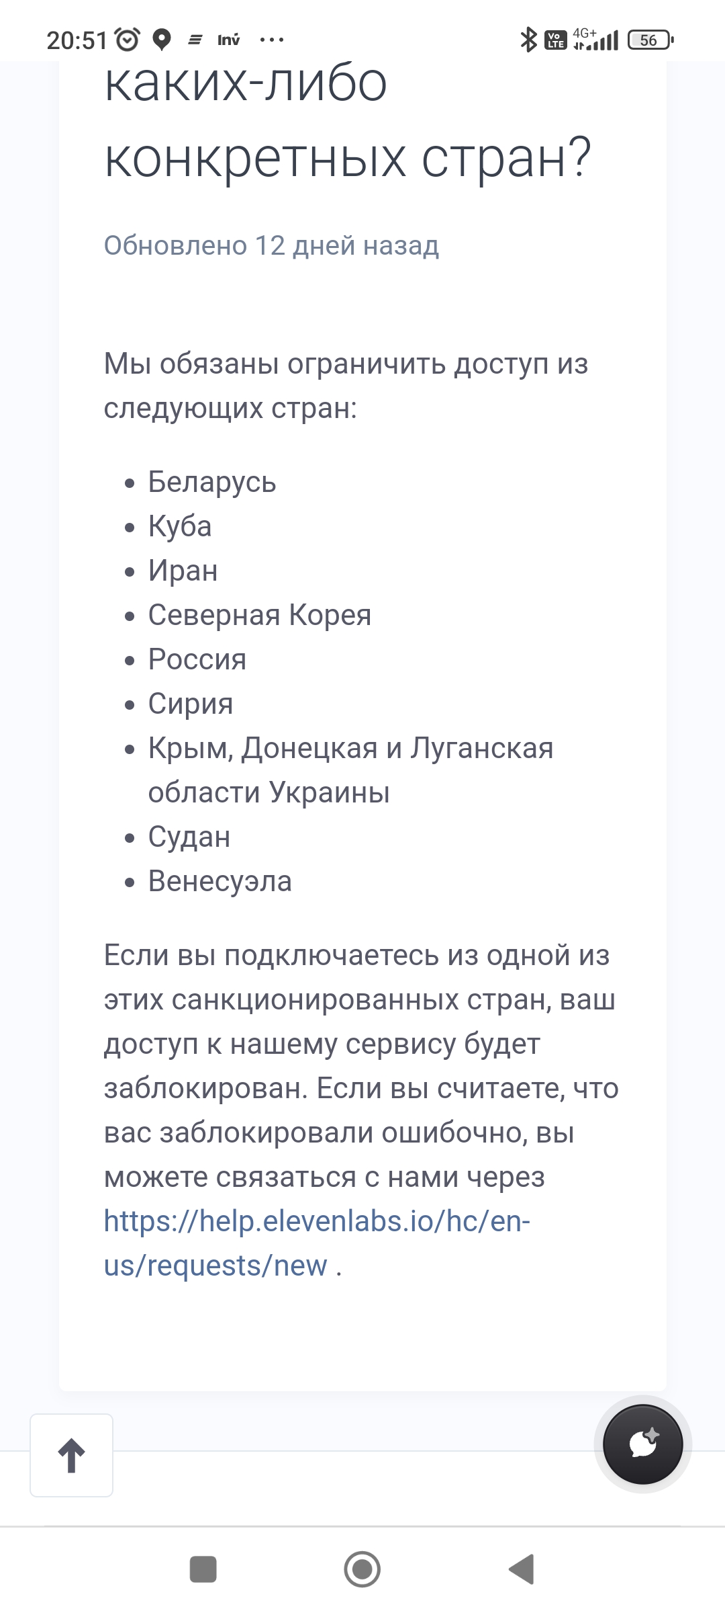The image size is (725, 1613).
Task: Tap the Bluetooth status icon
Action: point(528,40)
